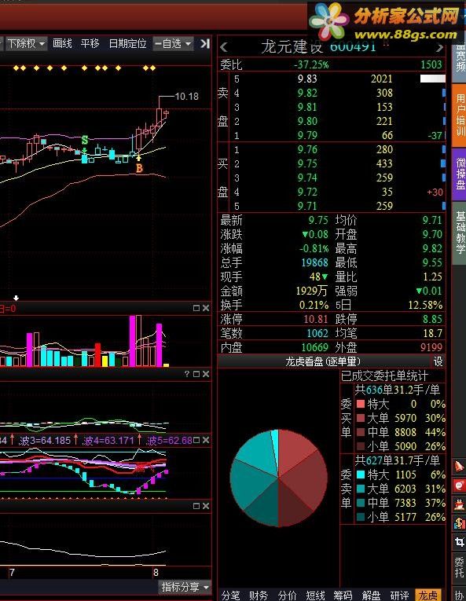Jump to latest bar with skip-end icon
This screenshot has height=601, width=466.
(x=205, y=43)
